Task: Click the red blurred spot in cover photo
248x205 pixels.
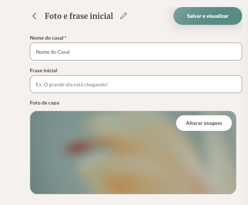Action: click(79, 144)
